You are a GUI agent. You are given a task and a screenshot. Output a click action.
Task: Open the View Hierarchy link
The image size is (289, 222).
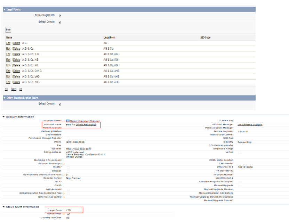[x=86, y=124]
